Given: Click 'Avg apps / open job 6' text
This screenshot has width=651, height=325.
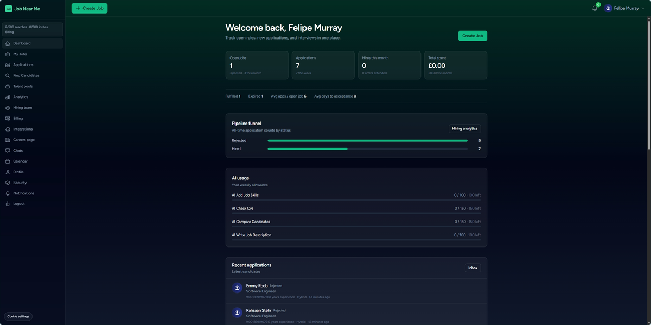Looking at the screenshot, I should point(289,96).
